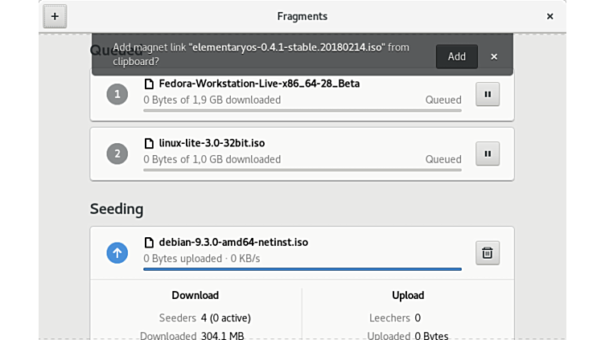Click the queue position 2 badge
The height and width of the screenshot is (340, 605).
tap(117, 153)
